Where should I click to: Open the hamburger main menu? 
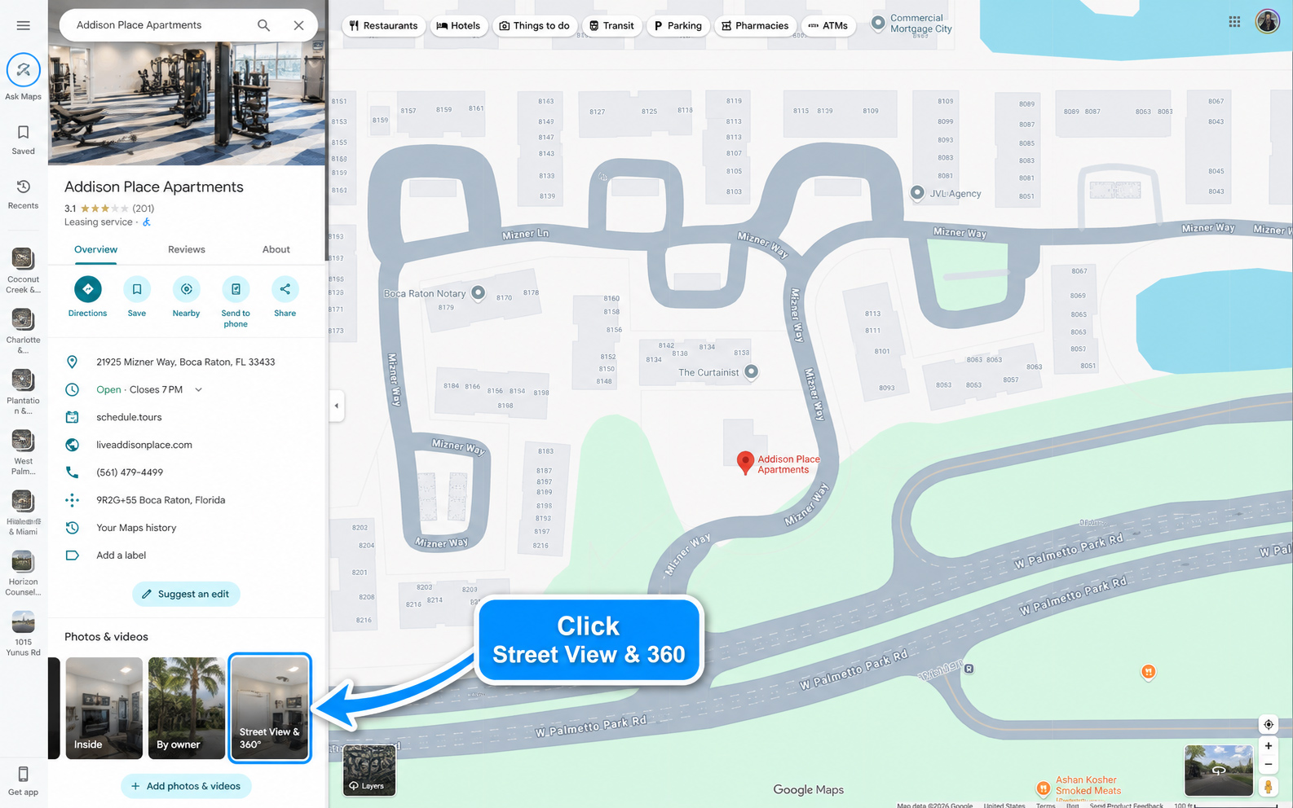point(23,25)
